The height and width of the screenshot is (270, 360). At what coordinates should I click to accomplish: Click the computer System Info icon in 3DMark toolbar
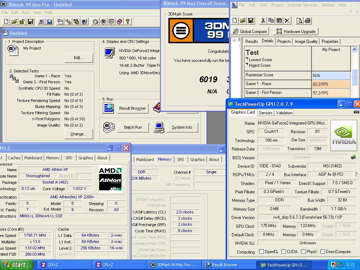[x=41, y=21]
